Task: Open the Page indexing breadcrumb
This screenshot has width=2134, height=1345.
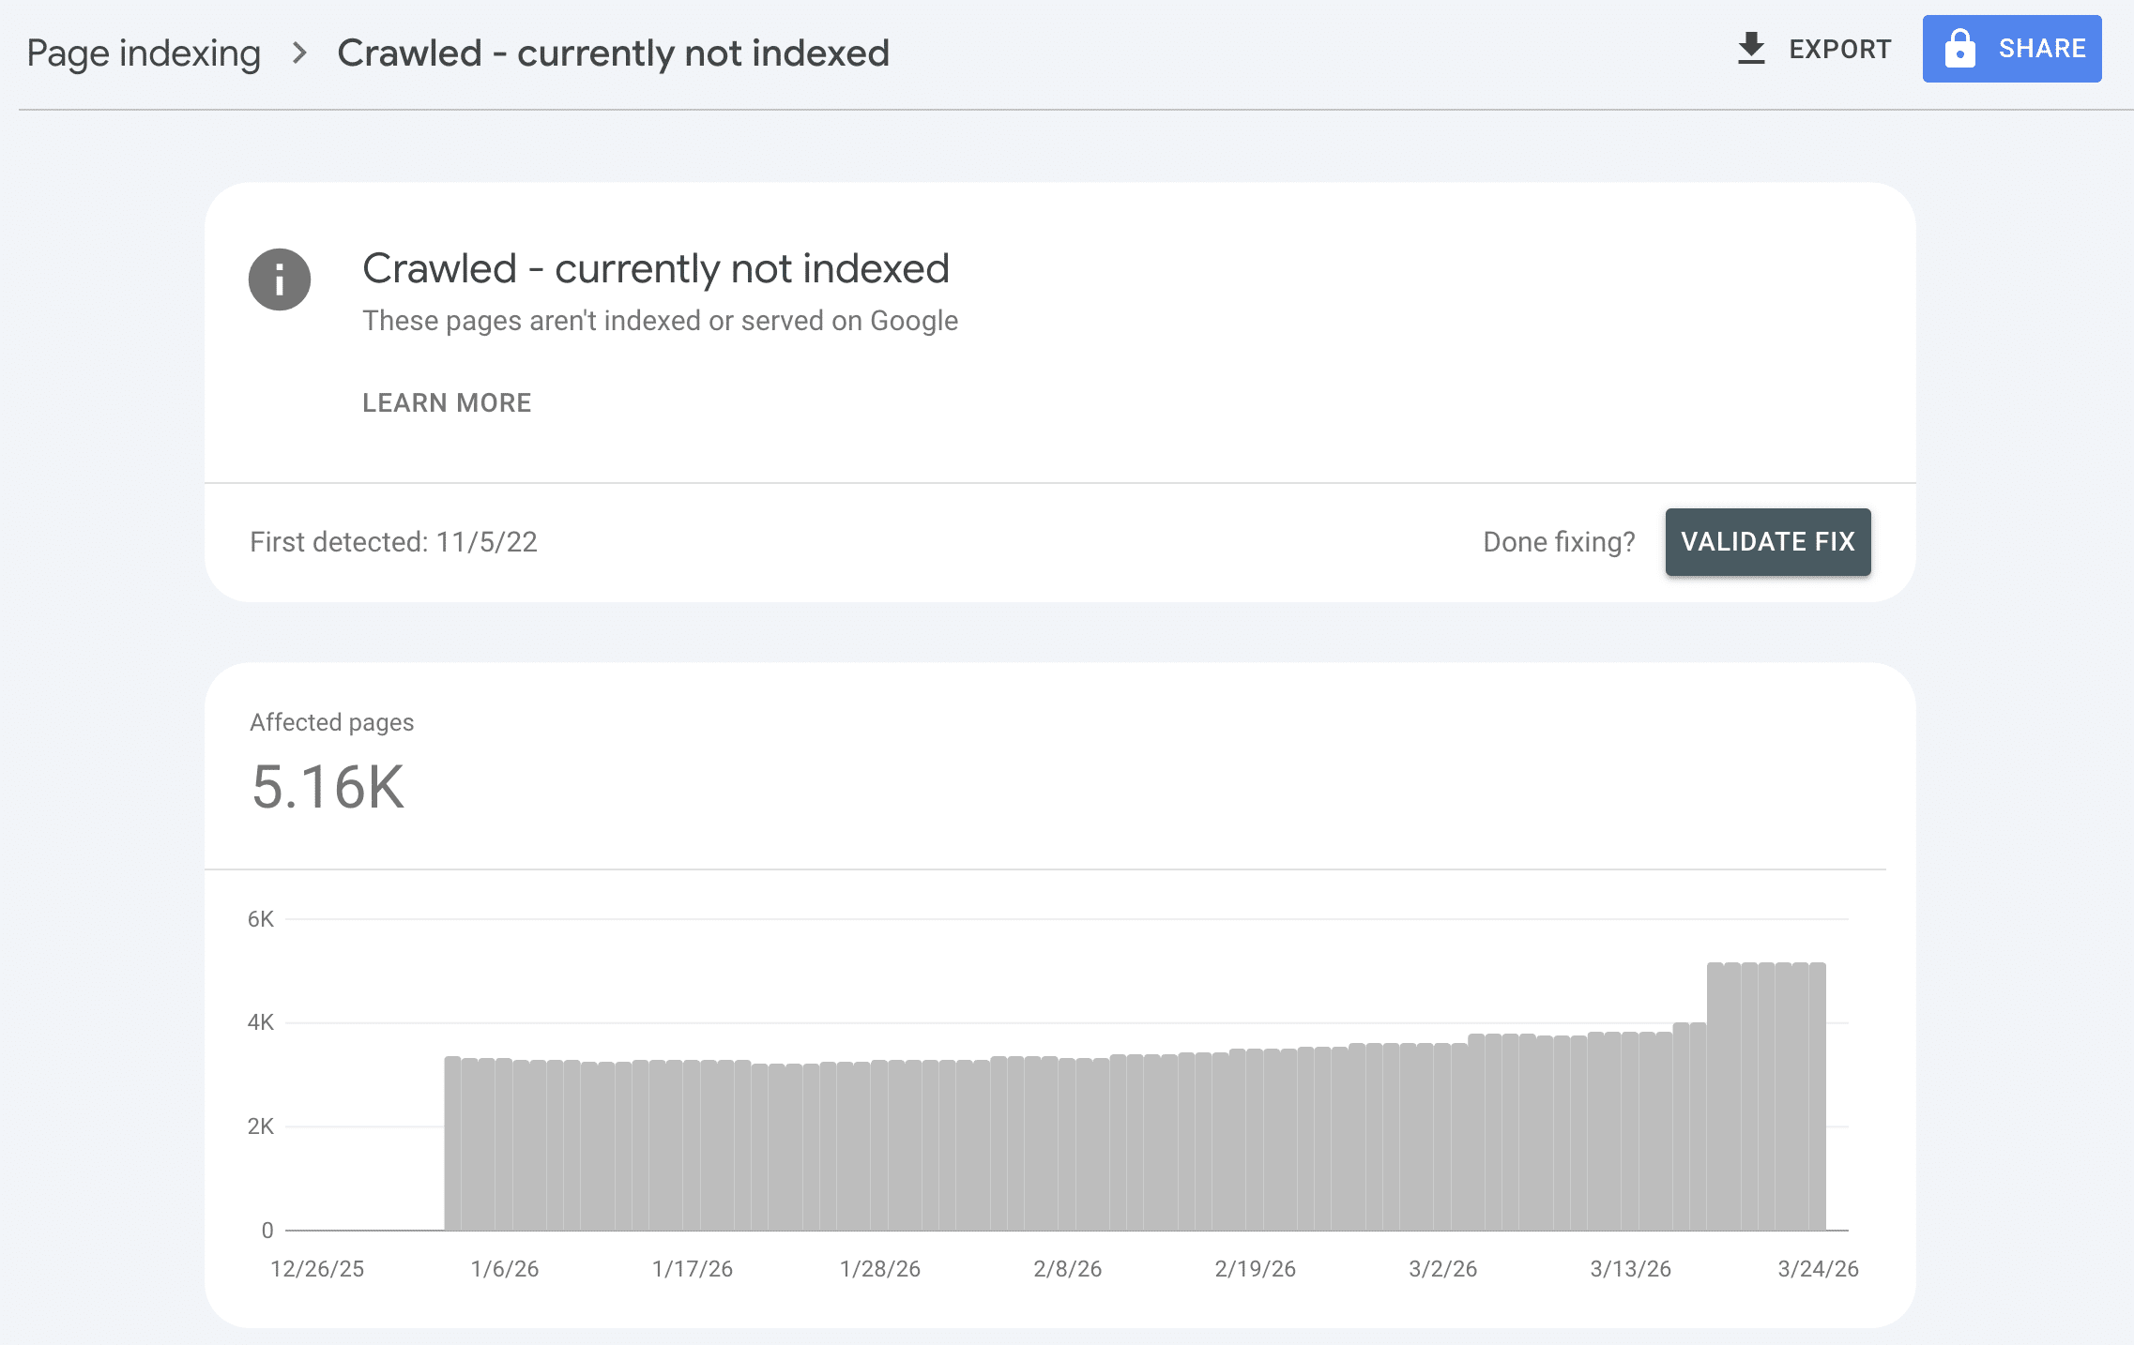Action: click(145, 53)
